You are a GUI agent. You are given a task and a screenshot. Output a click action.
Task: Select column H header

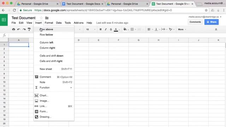point(159,40)
